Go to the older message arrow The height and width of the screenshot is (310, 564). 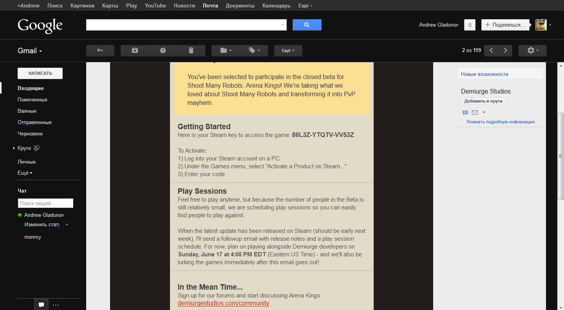tap(505, 50)
